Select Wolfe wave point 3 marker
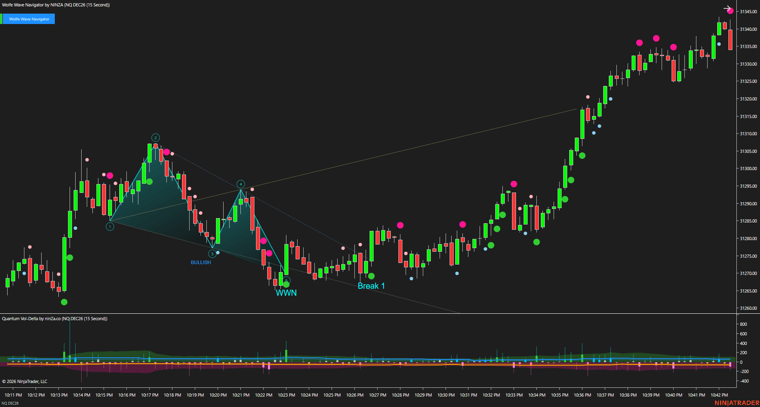The height and width of the screenshot is (407, 760). click(212, 254)
